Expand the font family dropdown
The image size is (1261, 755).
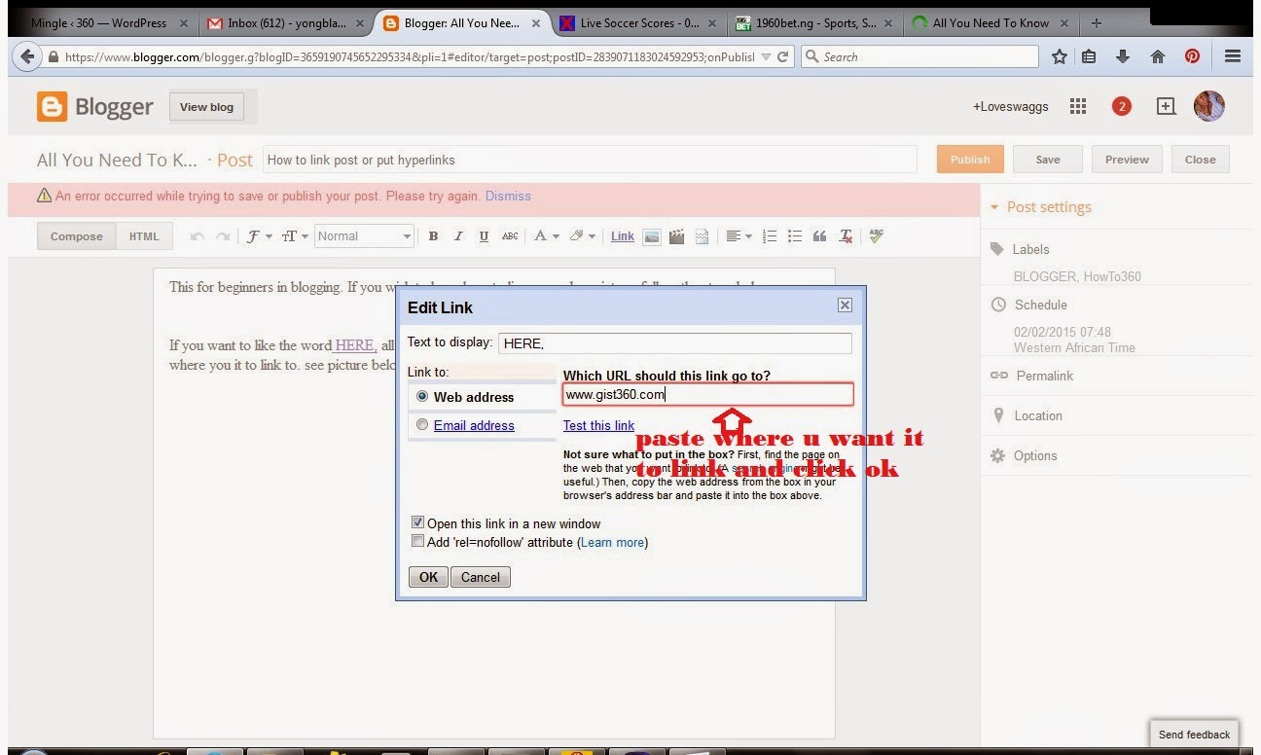click(x=259, y=236)
